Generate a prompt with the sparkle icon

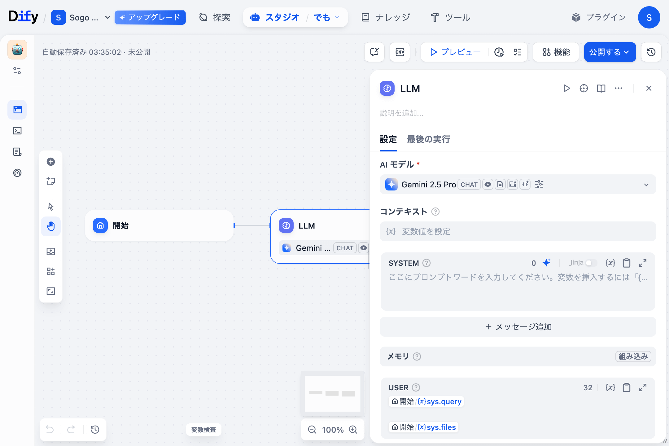(x=546, y=263)
